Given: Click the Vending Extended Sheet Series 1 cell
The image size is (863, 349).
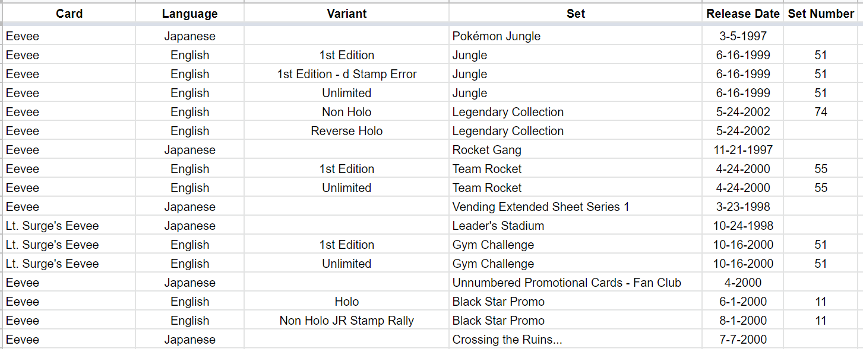Looking at the screenshot, I should (x=576, y=207).
